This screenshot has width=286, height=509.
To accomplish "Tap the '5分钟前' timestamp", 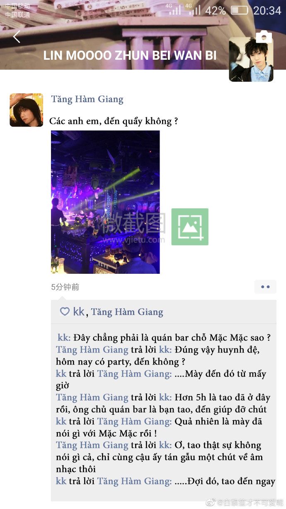I will click(65, 287).
